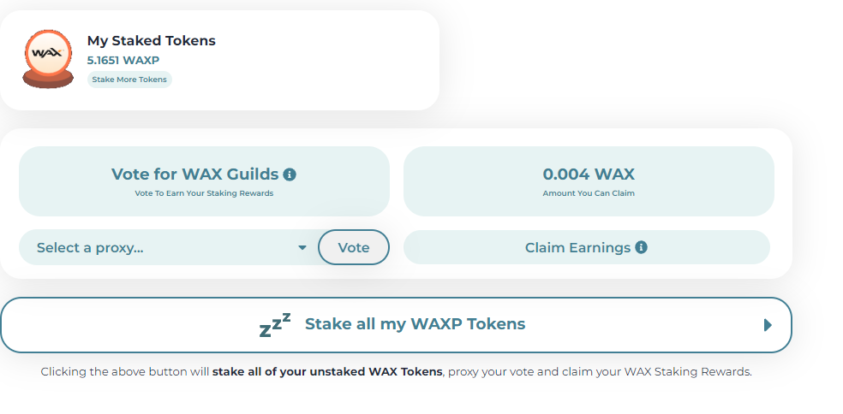Click the Stake More Tokens button

click(x=129, y=80)
